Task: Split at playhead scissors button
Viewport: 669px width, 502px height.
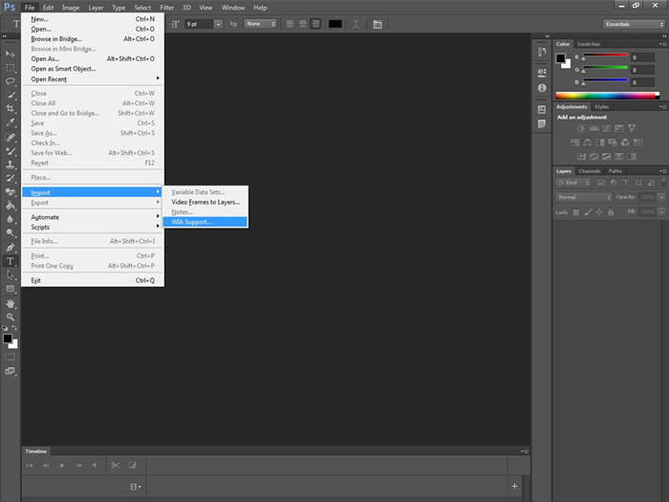Action: pyautogui.click(x=116, y=466)
